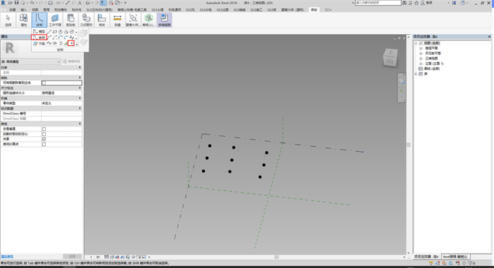Toggle the 加载时剪切的空心 checkbox
The height and width of the screenshot is (268, 494).
tap(44, 134)
